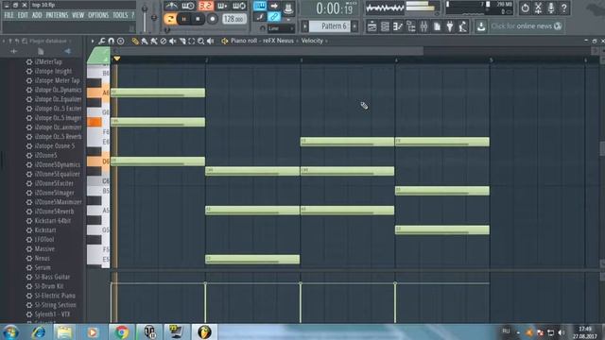
Task: Stop playback
Action: click(x=198, y=19)
